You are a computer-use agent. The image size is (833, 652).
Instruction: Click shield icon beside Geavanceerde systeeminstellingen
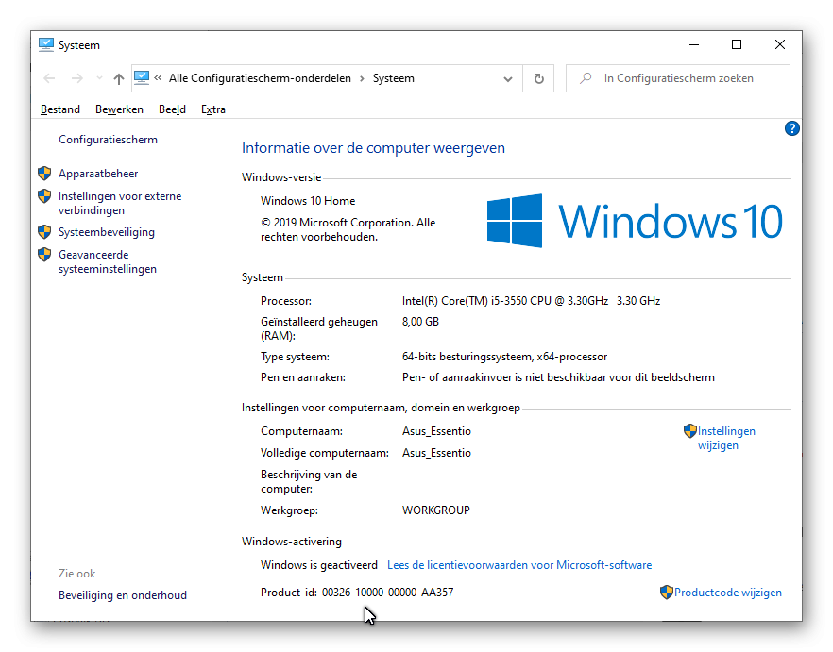tap(44, 255)
